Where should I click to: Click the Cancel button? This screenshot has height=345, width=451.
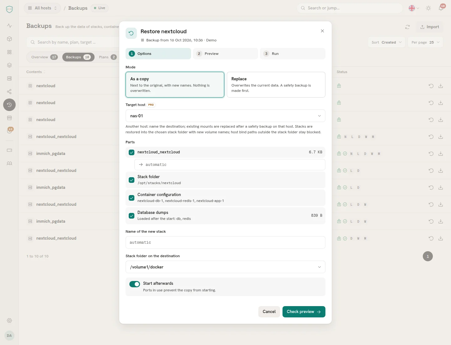[x=269, y=312]
